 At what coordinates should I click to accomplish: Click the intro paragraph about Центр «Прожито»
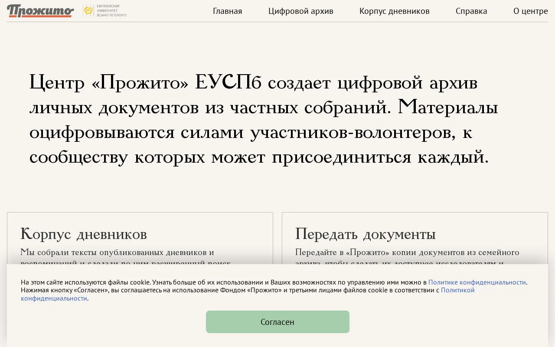pyautogui.click(x=264, y=119)
